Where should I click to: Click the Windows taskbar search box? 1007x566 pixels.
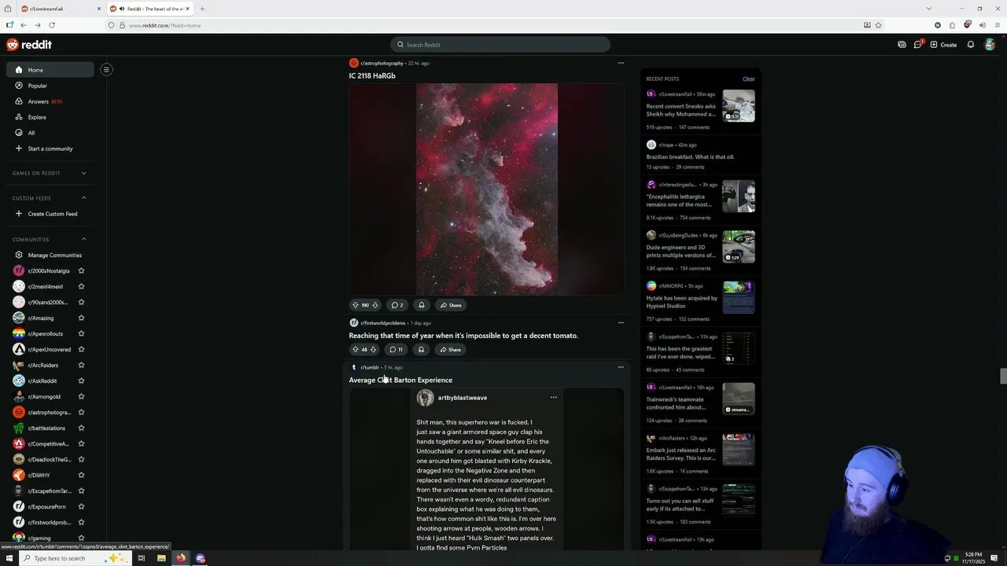coord(75,558)
